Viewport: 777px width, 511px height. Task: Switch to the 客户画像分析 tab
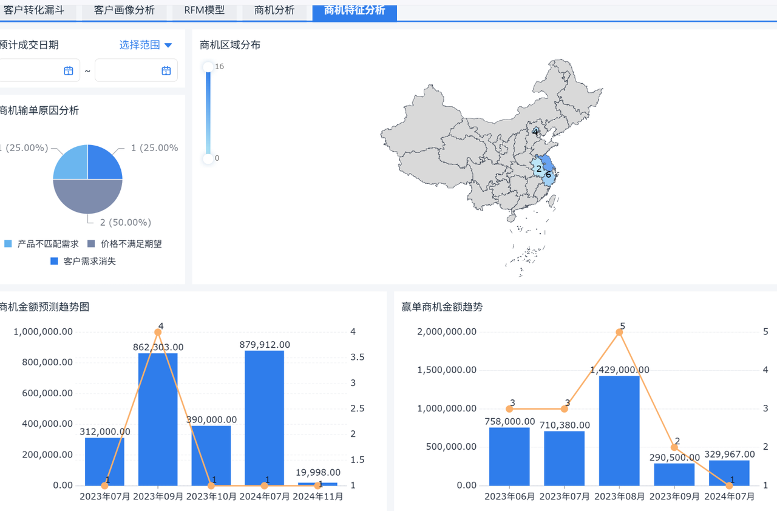(x=124, y=10)
